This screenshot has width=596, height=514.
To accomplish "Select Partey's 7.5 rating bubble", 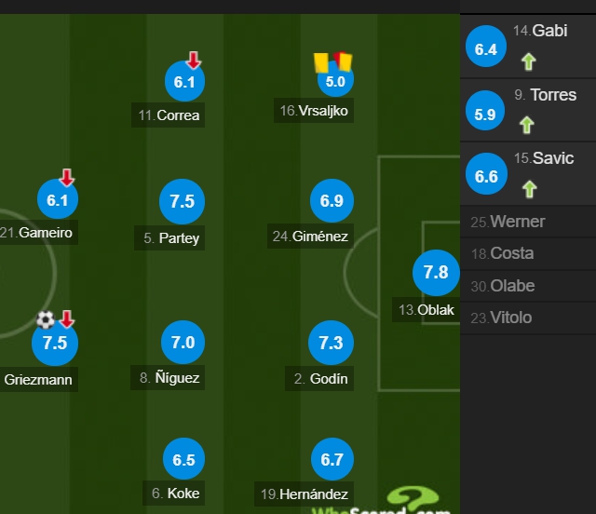I will [183, 201].
